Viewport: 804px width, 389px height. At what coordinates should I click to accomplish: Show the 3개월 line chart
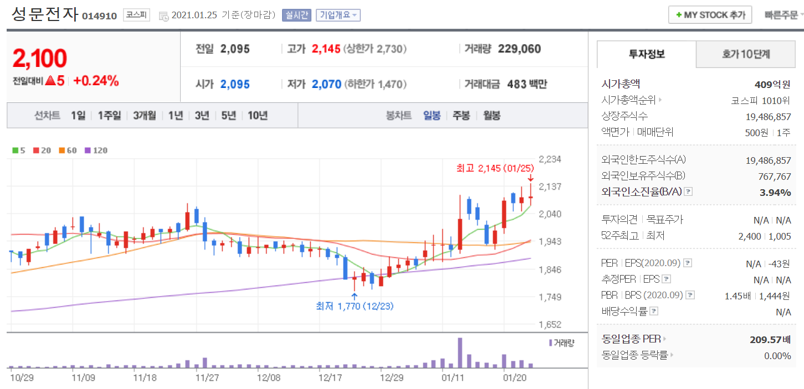tap(144, 116)
